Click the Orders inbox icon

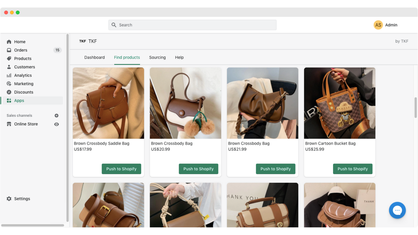(x=9, y=50)
